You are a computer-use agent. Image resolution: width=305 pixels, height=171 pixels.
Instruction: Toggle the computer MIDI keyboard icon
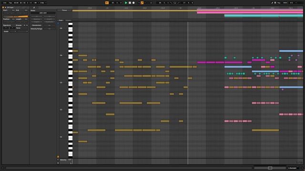275,3
